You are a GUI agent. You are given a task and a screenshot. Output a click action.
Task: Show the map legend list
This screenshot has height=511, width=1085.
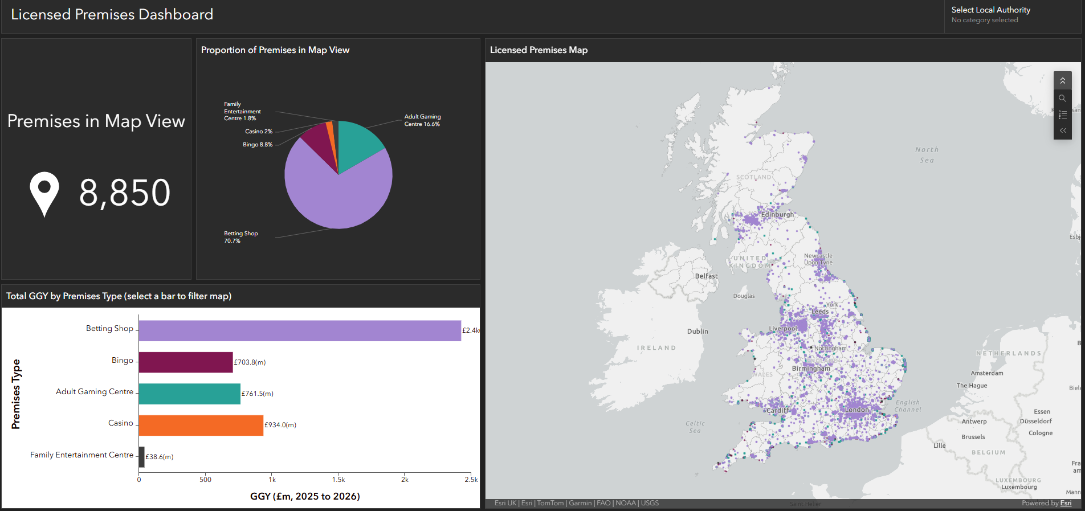pyautogui.click(x=1063, y=115)
